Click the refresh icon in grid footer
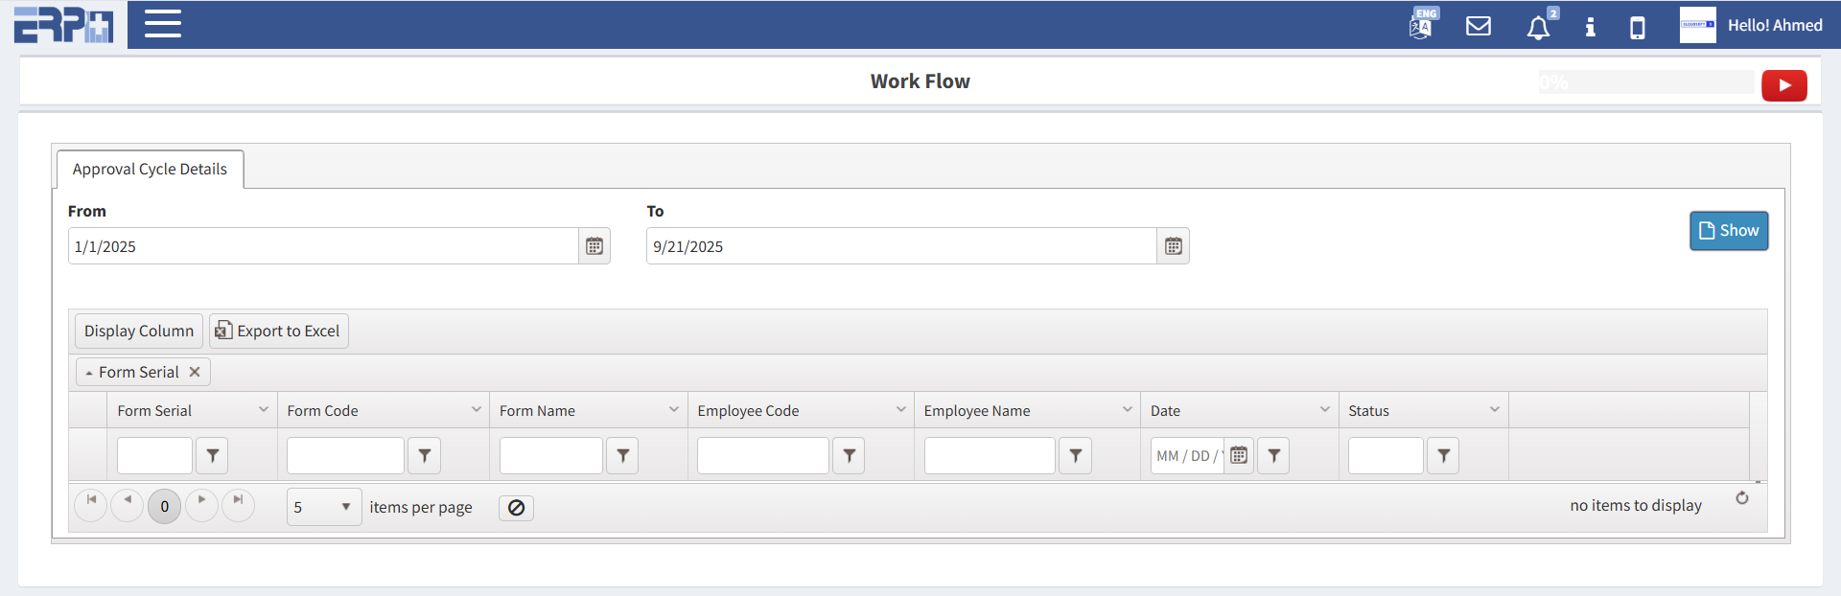Screen dimensions: 1841x596 (x=1741, y=498)
